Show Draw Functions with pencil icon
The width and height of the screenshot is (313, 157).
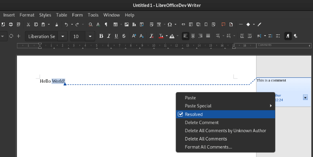(x=259, y=24)
